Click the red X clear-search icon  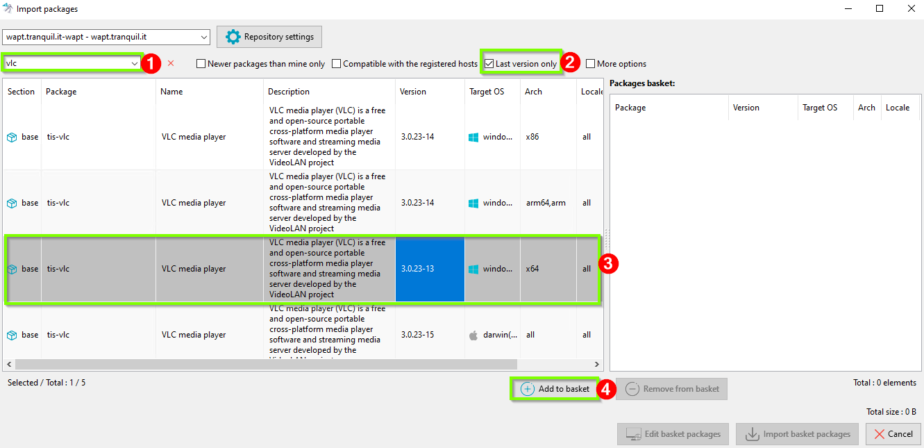(171, 63)
